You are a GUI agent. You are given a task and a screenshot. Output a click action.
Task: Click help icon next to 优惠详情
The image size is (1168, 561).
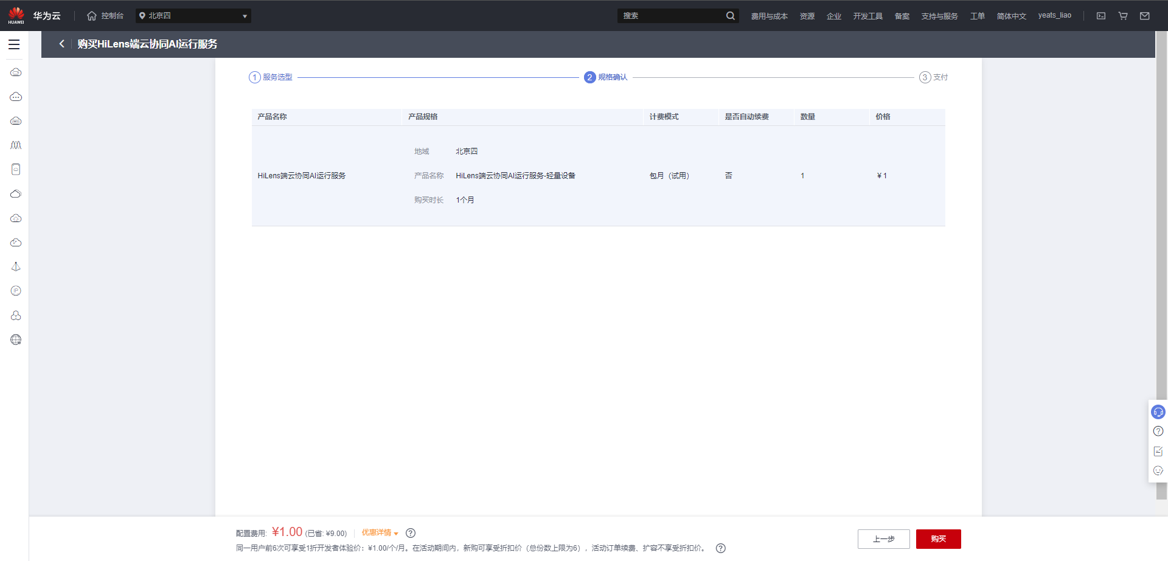411,533
